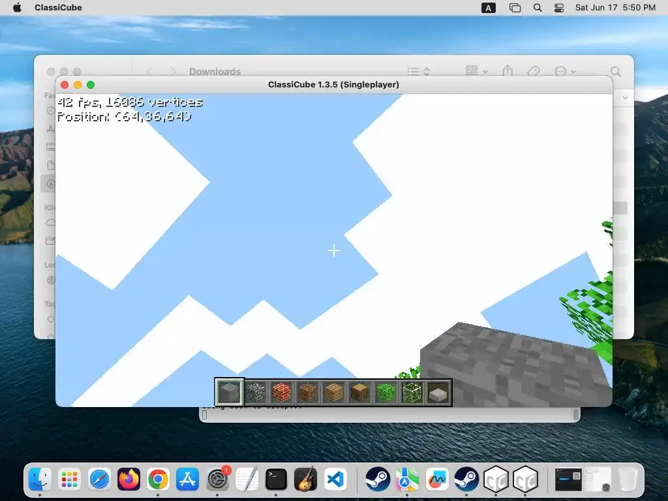Click the ClassiCube 1.3.5 (Singleplayer) title bar
This screenshot has height=501, width=668.
click(333, 84)
